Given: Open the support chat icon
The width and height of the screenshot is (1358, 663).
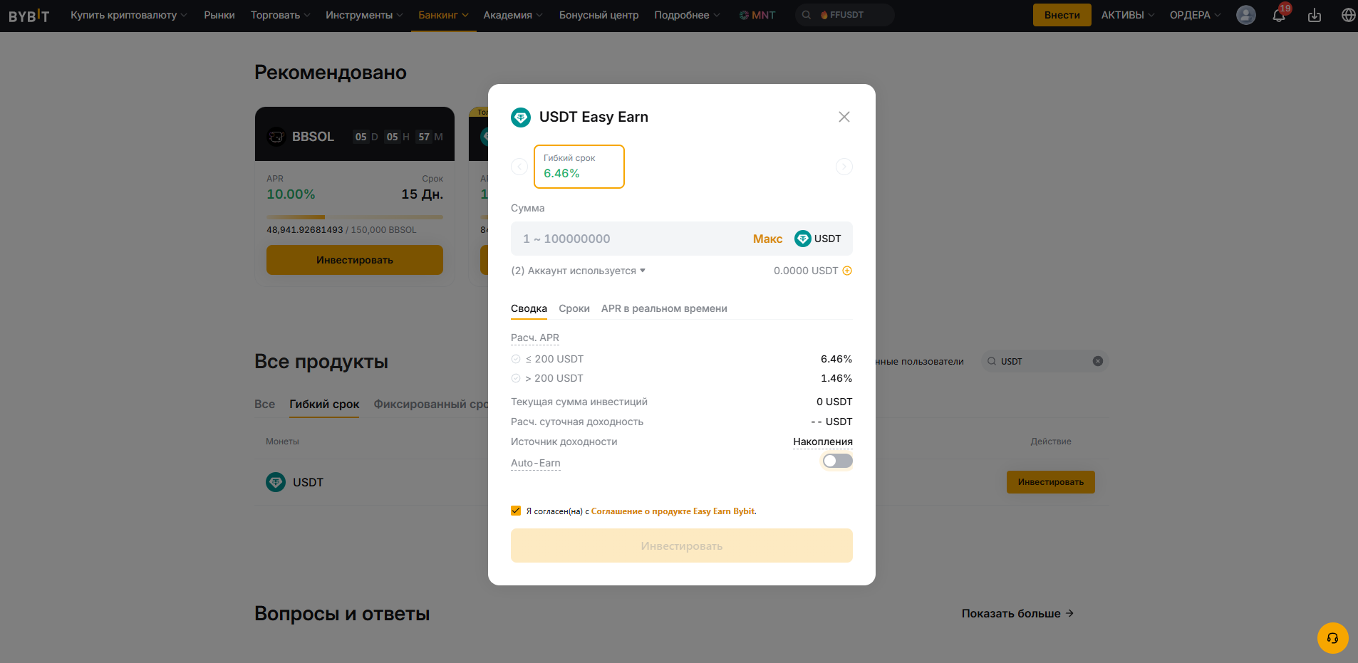Looking at the screenshot, I should [x=1332, y=638].
